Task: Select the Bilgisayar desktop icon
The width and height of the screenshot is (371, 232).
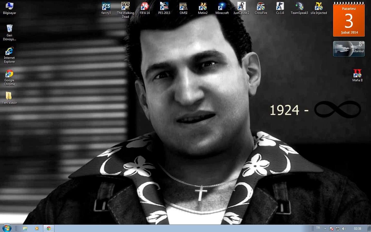Action: tap(10, 8)
